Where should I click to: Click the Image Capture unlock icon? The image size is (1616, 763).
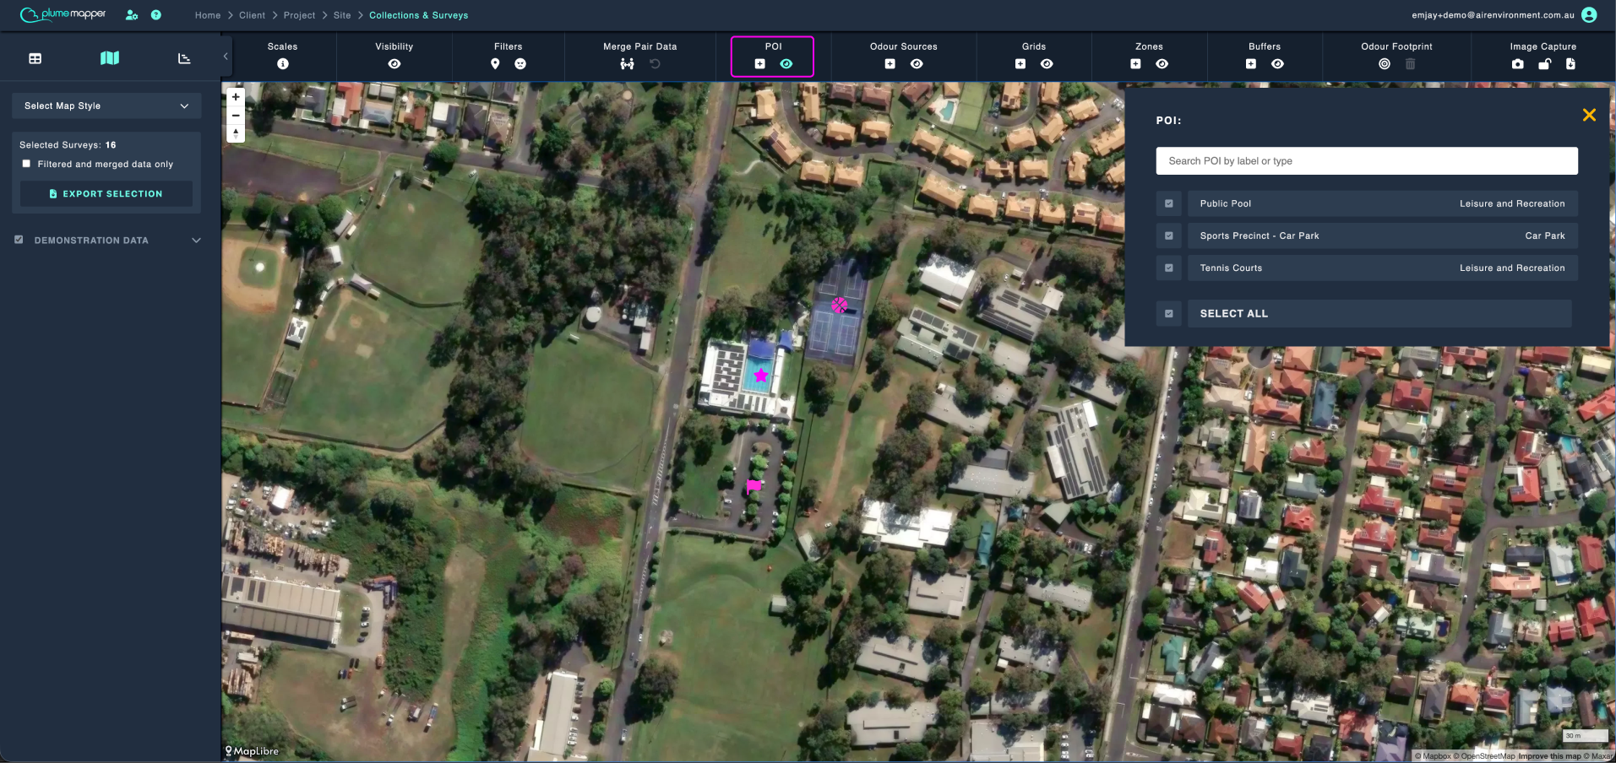click(1544, 64)
